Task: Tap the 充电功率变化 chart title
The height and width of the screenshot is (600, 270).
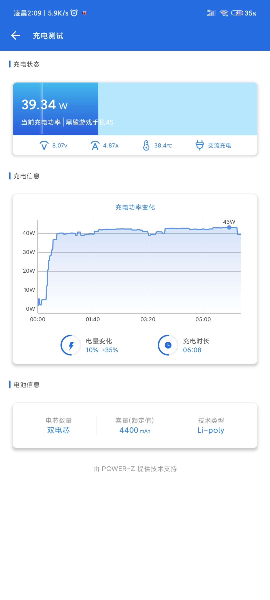Action: [135, 207]
